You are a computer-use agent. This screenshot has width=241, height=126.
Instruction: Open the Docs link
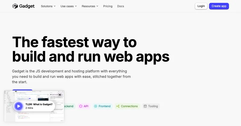(120, 6)
